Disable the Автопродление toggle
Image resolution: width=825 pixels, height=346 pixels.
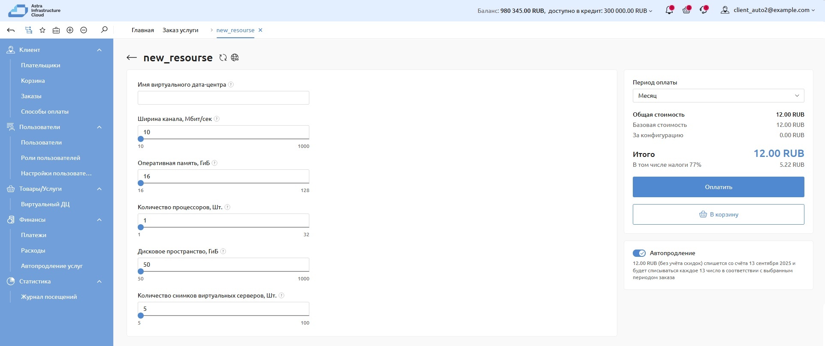click(x=639, y=253)
